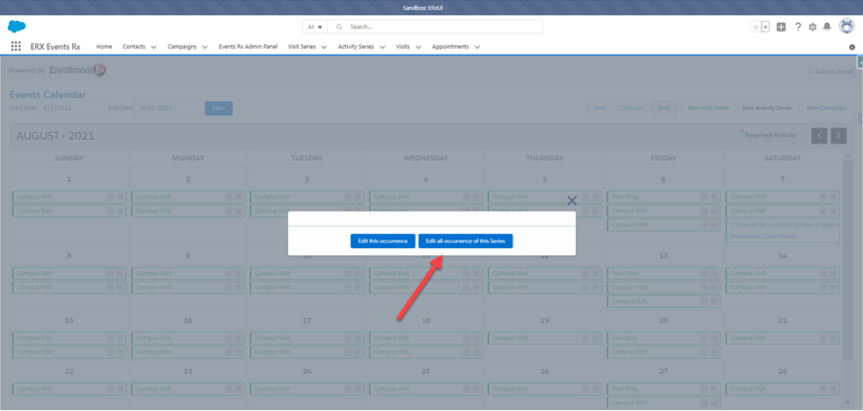863x411 pixels.
Task: Go to next month using right arrow
Action: click(838, 135)
